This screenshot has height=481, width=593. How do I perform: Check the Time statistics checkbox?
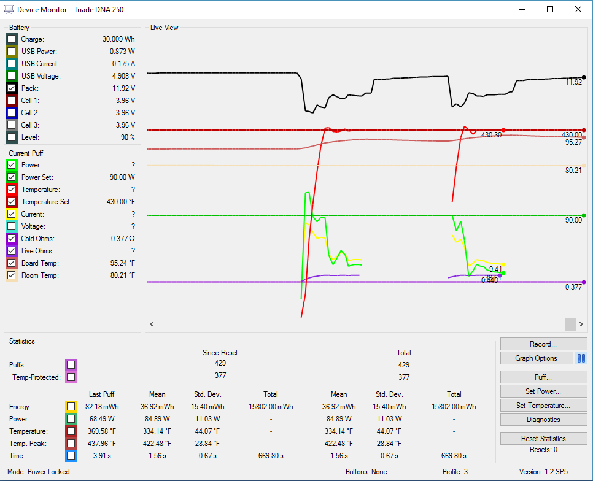[71, 455]
